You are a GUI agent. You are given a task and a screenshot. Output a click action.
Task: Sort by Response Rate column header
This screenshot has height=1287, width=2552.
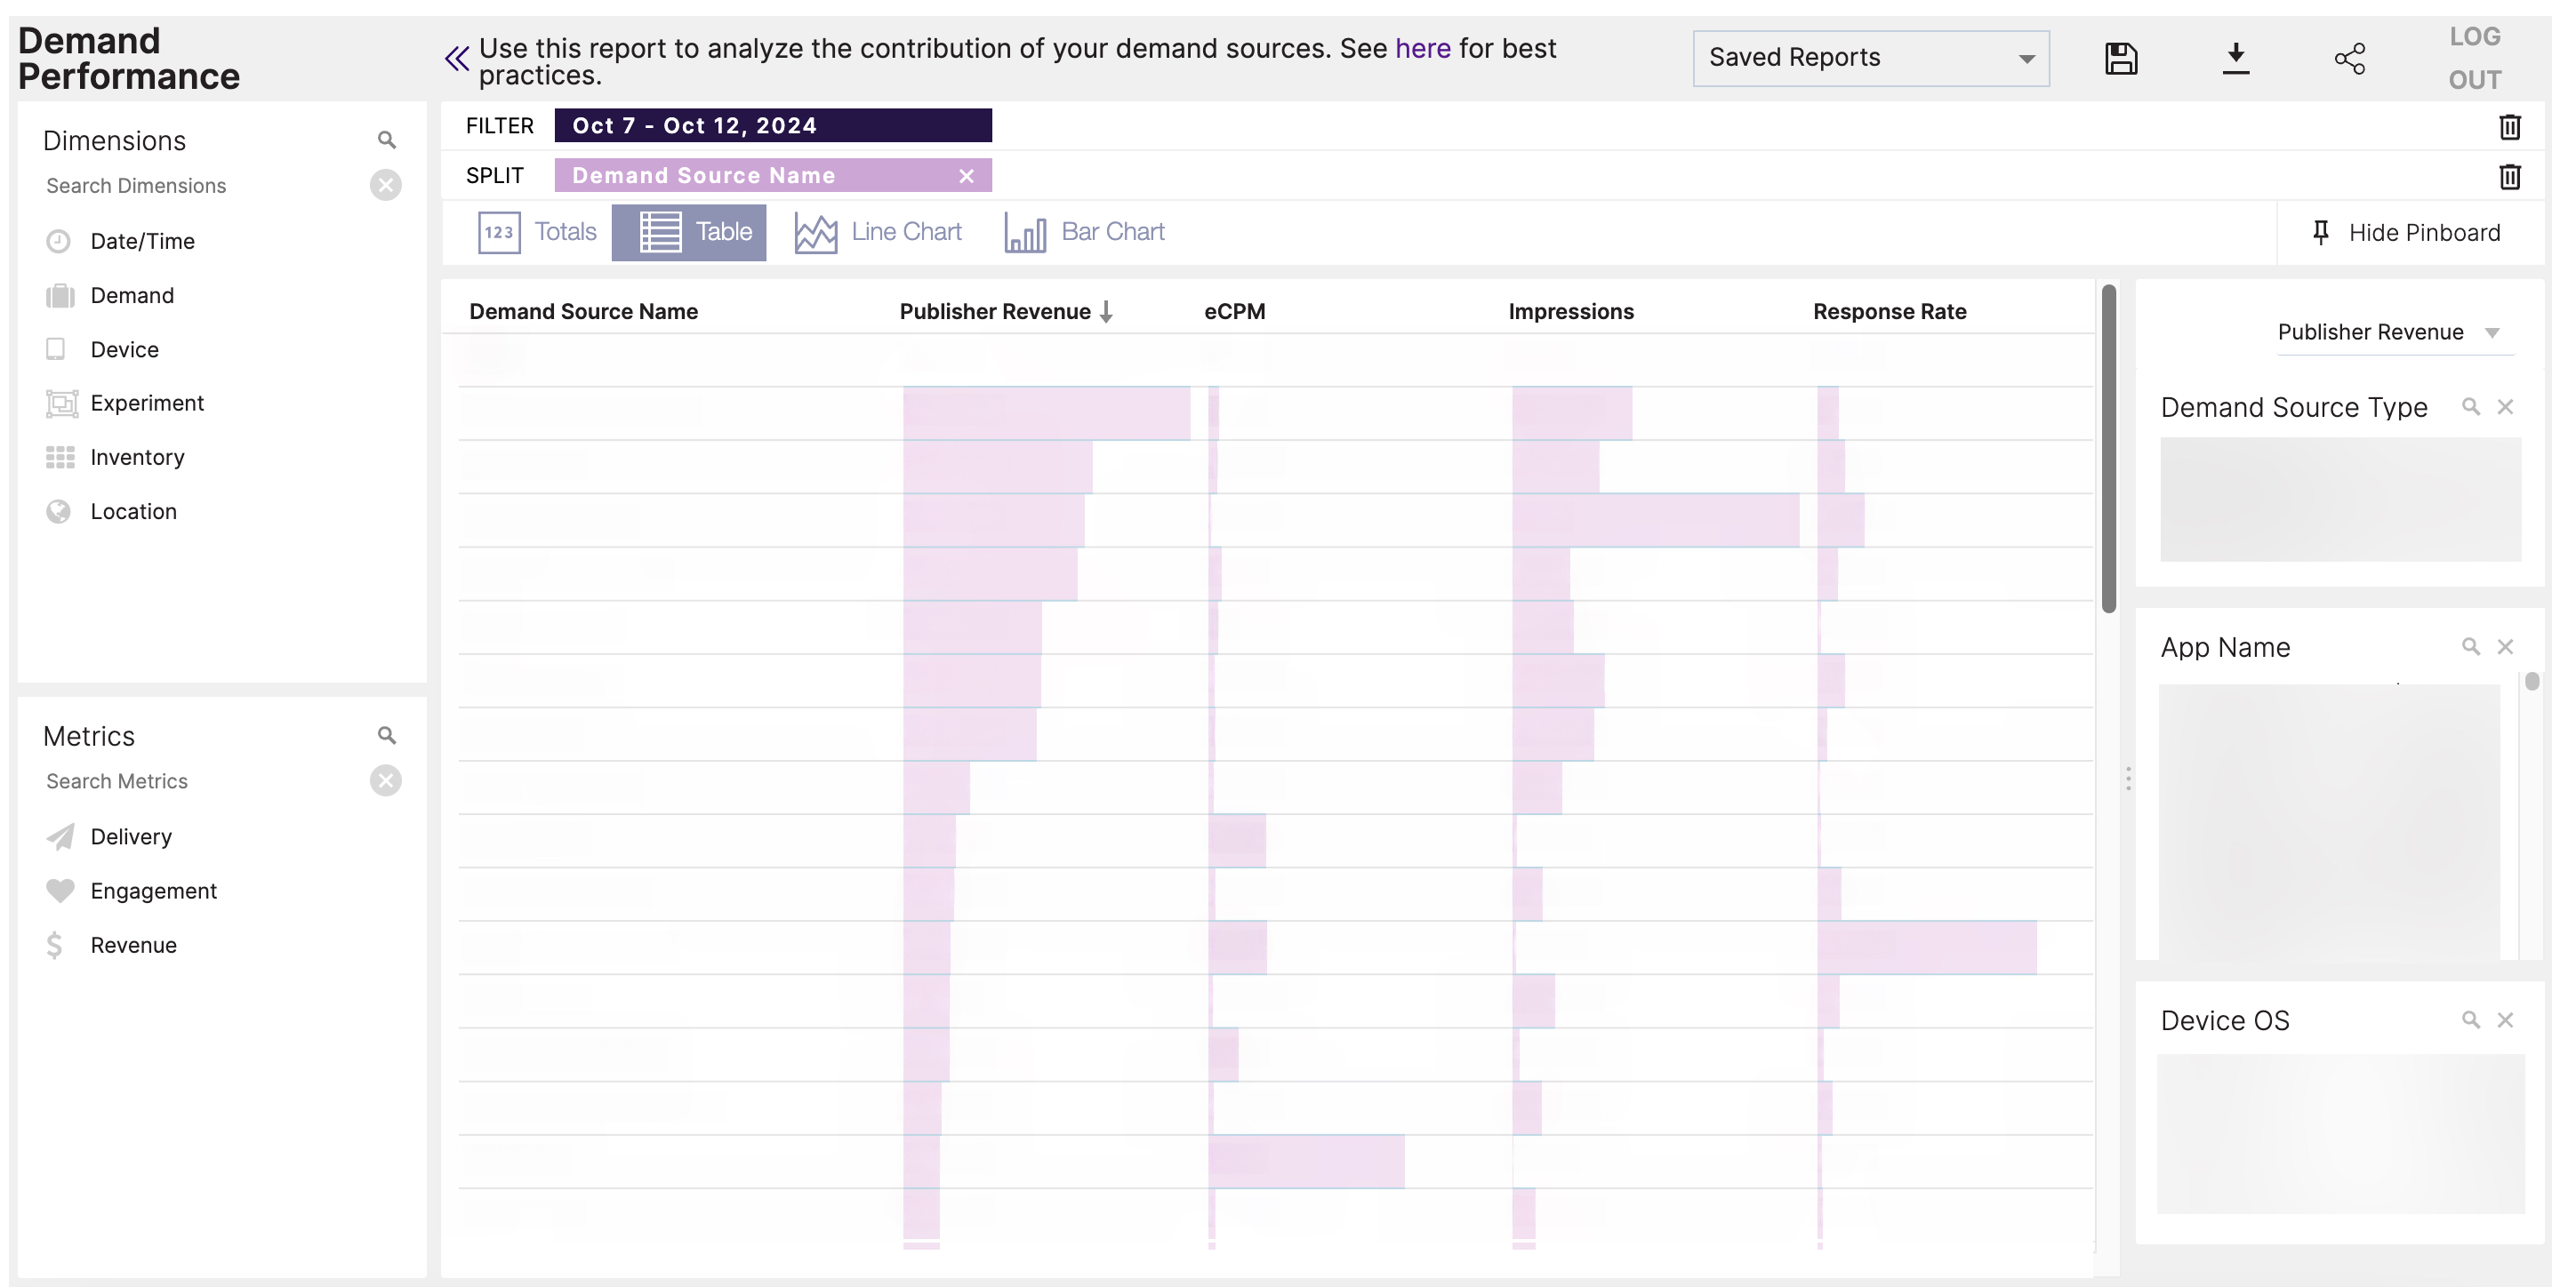(1890, 312)
